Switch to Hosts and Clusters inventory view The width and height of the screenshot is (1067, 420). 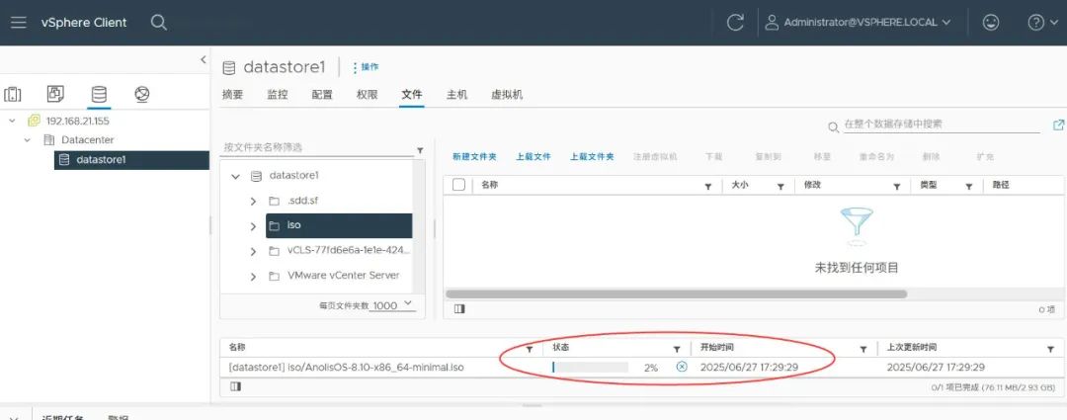pyautogui.click(x=13, y=94)
